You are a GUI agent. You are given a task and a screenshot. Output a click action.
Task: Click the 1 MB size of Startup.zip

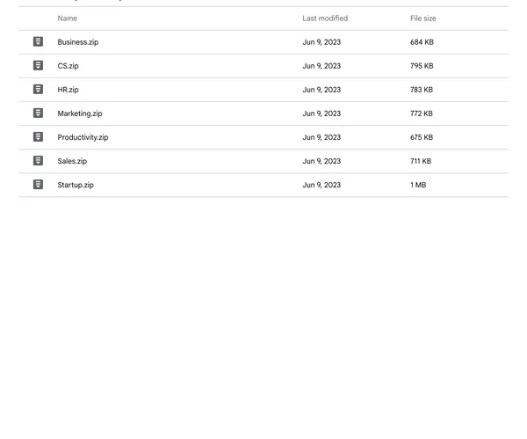point(418,185)
